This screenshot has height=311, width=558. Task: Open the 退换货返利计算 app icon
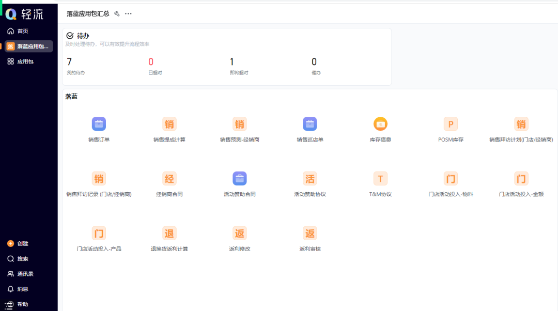(169, 234)
